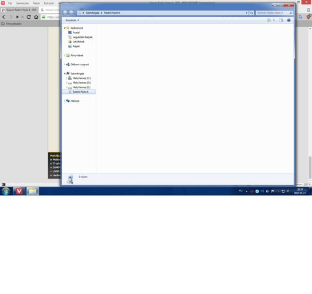
Task: Expand Helyi lemez (C:) node arrow
Action: pyautogui.click(x=67, y=78)
